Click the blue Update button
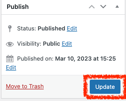This screenshot has width=126, height=101. (x=105, y=87)
